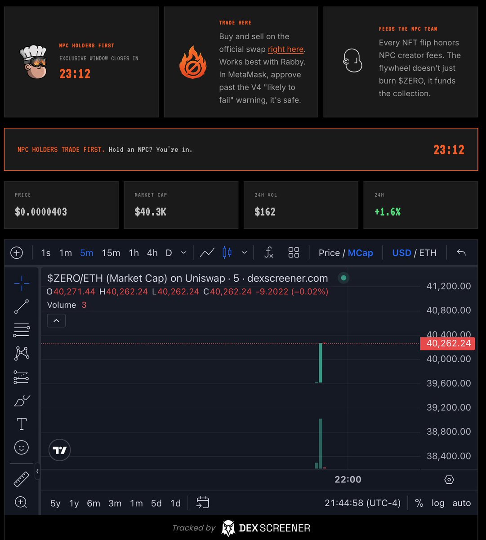Select the 4h timeframe
The width and height of the screenshot is (486, 540).
[152, 253]
